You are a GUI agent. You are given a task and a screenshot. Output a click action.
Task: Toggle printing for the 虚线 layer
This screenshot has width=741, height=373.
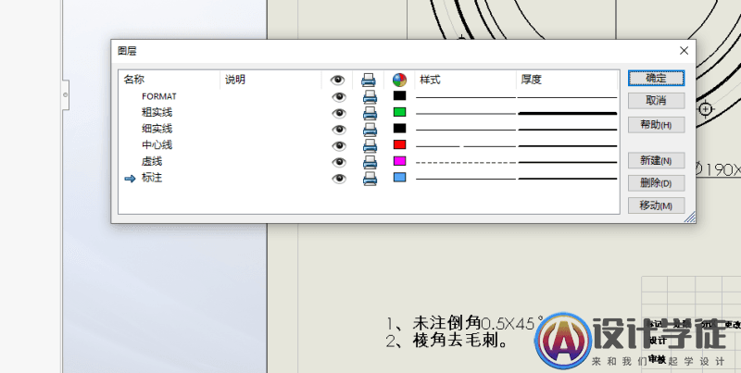tap(370, 162)
